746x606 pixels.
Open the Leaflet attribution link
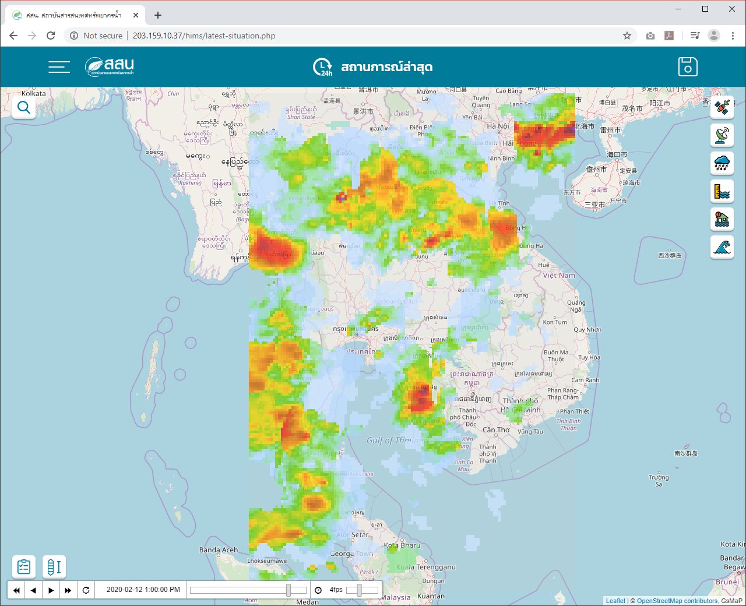tap(615, 601)
